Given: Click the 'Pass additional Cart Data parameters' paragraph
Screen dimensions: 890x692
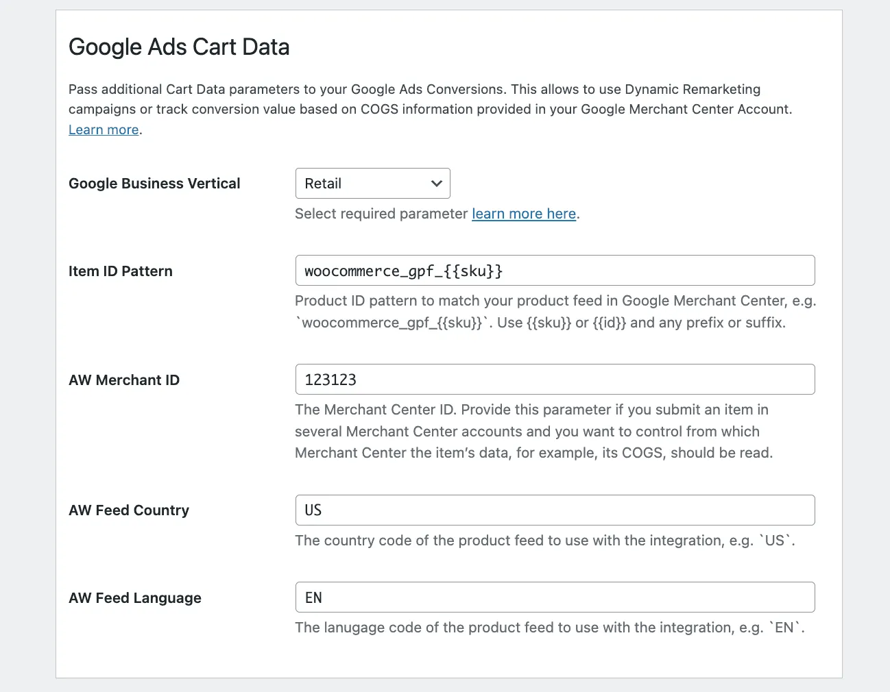Looking at the screenshot, I should click(x=431, y=109).
